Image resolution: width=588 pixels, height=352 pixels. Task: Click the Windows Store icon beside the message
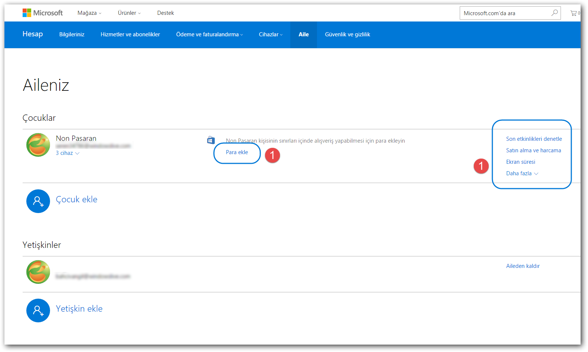(x=211, y=140)
